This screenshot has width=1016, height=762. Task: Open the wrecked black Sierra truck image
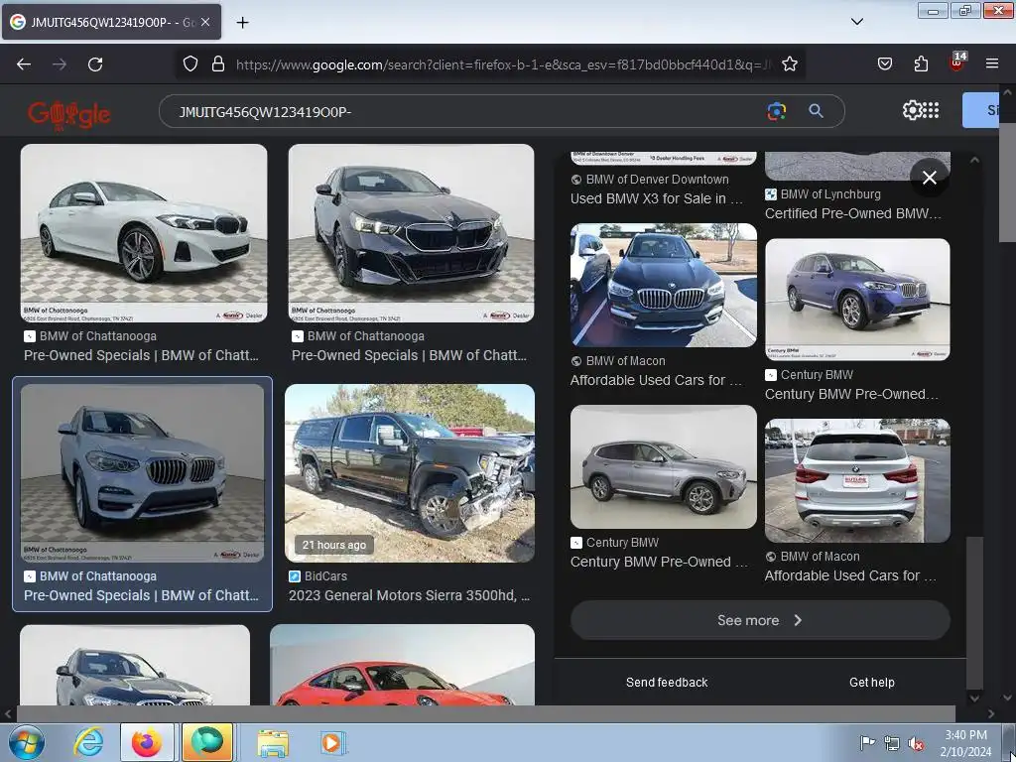[x=410, y=473]
